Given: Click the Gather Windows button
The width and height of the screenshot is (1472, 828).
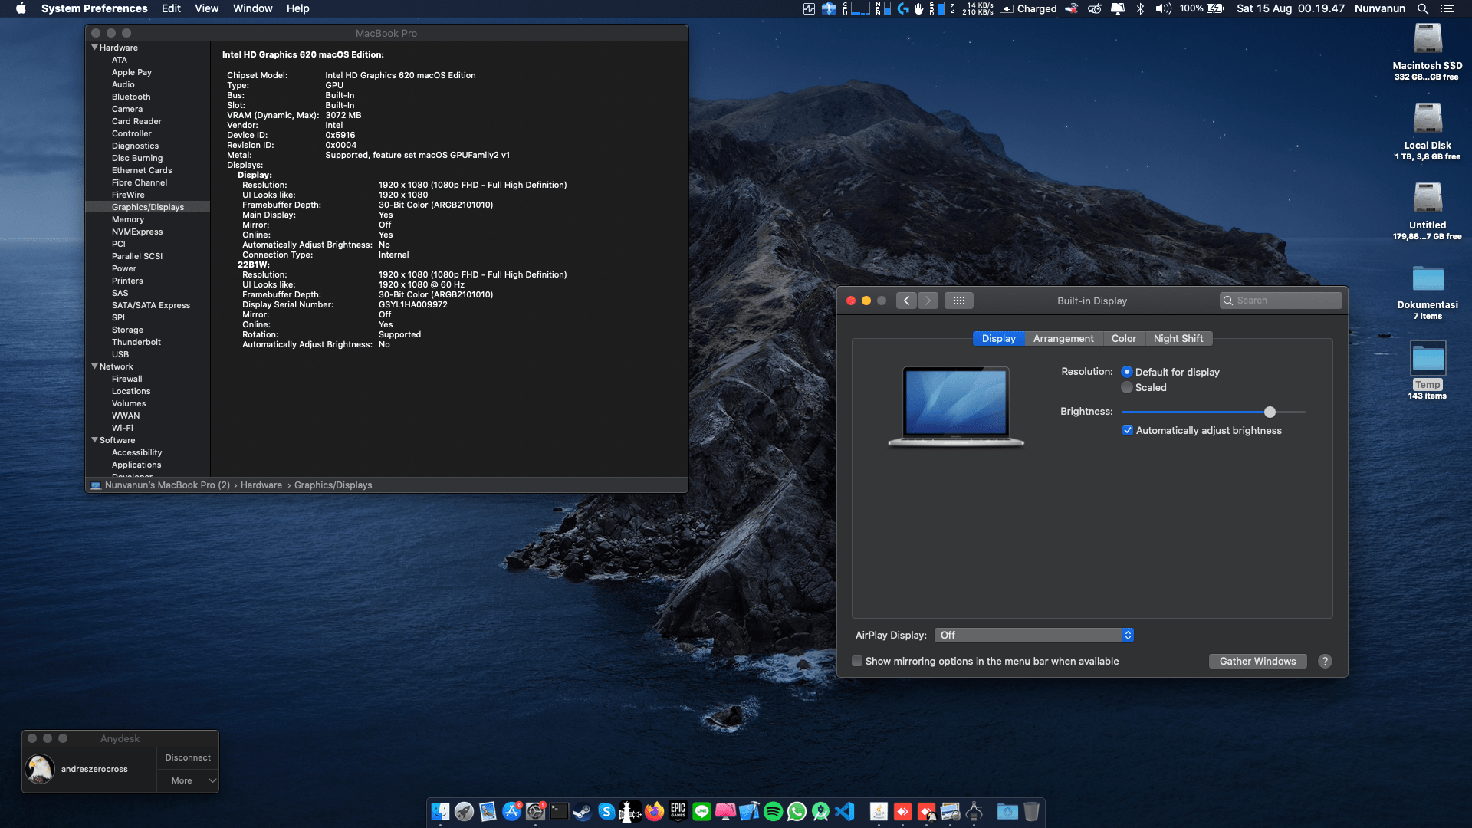Looking at the screenshot, I should tap(1257, 661).
